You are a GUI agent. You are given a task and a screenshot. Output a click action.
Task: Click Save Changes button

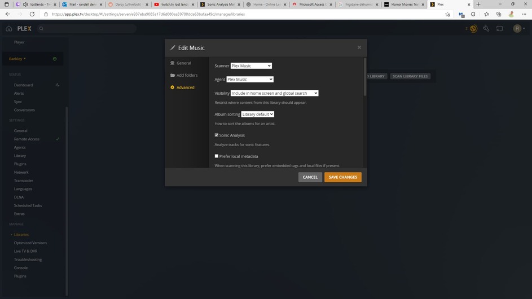pos(342,177)
